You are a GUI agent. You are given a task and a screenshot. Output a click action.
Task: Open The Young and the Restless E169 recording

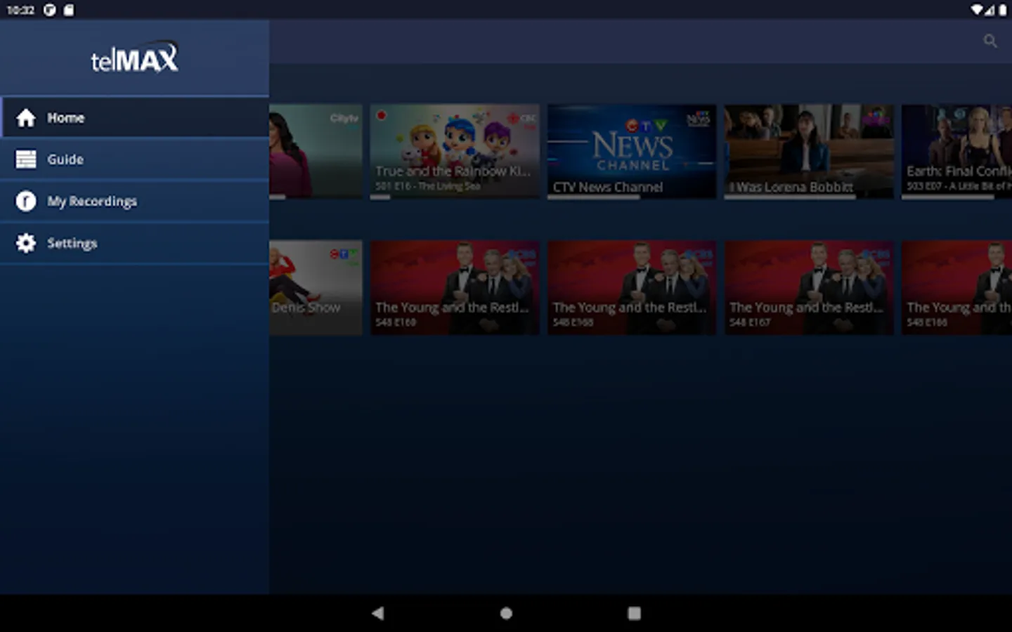click(x=455, y=288)
